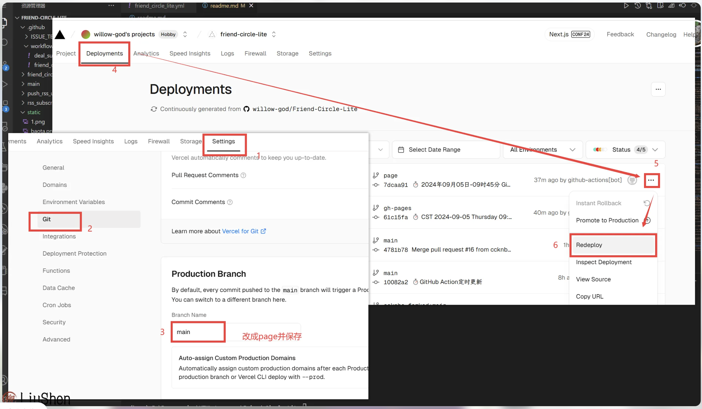
Task: Click the Vercel triangle logo
Action: tap(60, 34)
